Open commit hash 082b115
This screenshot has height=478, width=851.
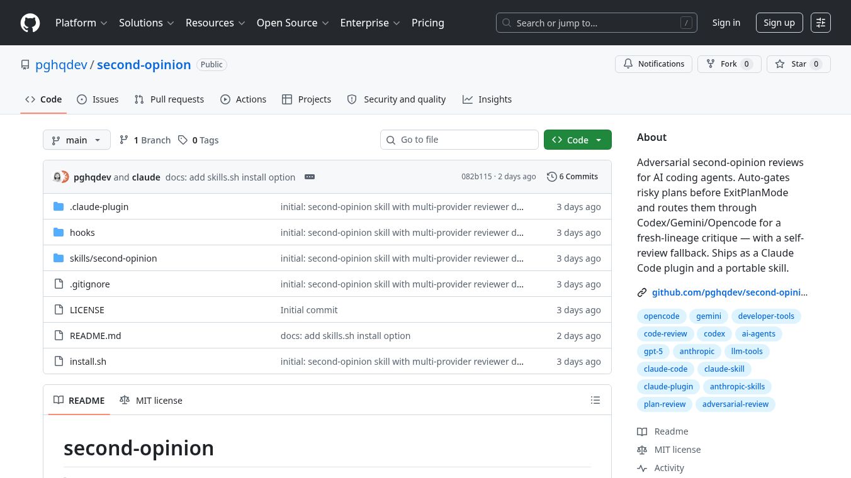coord(476,177)
